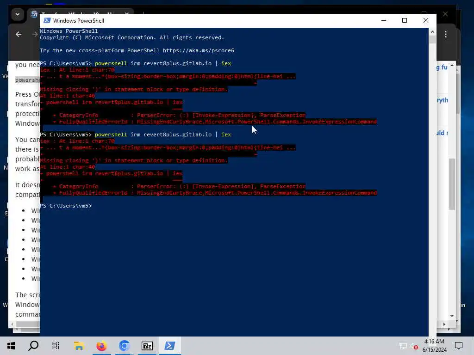This screenshot has height=355, width=474.
Task: Click the first 'Missing closing' error line
Action: click(134, 89)
